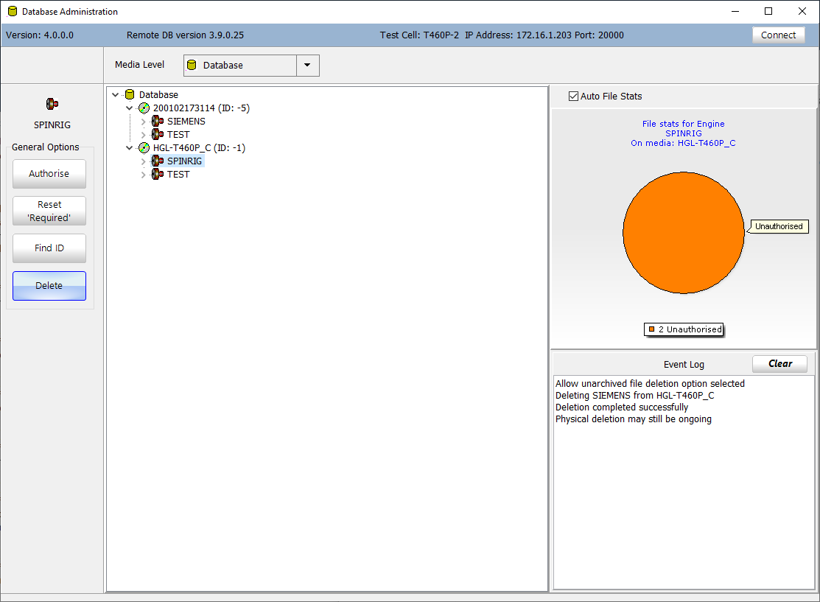
Task: Expand TEST node under HGL-T460P_C
Action: click(x=143, y=175)
